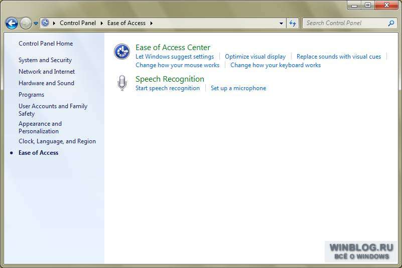Click Start speech recognition

click(x=168, y=88)
